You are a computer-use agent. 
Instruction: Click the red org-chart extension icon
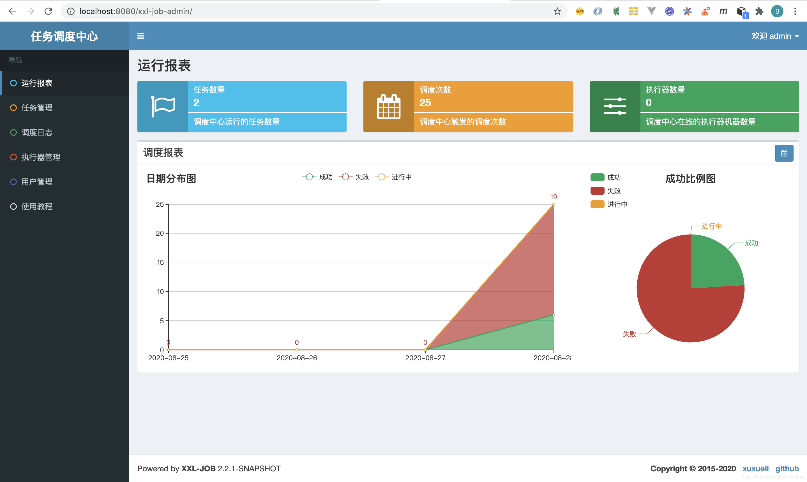point(705,12)
